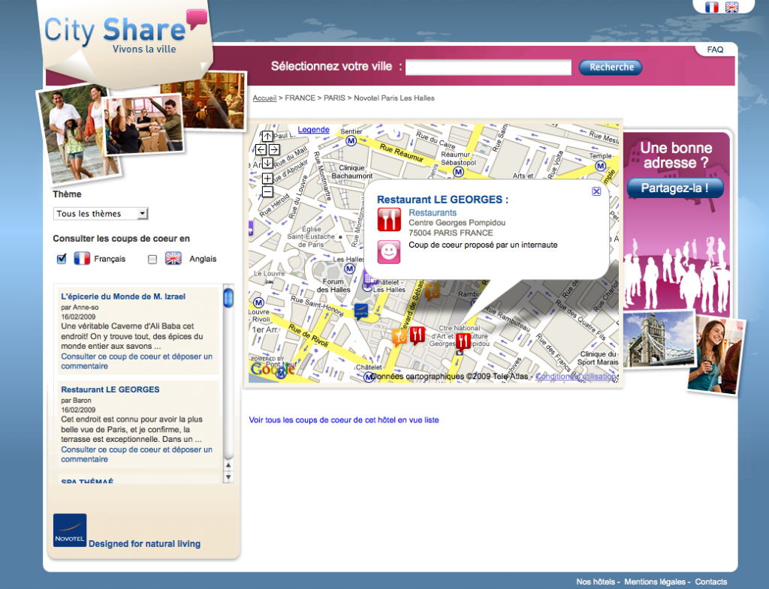Pan the map left with the arrow

[261, 149]
